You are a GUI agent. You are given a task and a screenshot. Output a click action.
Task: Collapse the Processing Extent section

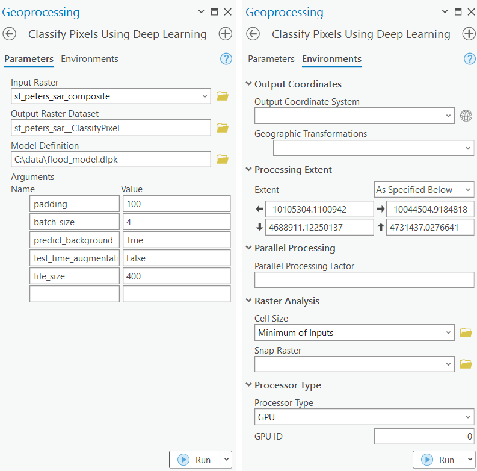click(249, 170)
